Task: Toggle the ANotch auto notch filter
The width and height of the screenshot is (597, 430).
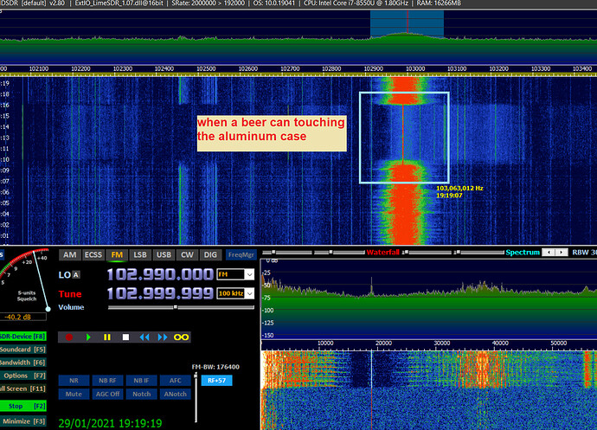Action: (x=175, y=394)
